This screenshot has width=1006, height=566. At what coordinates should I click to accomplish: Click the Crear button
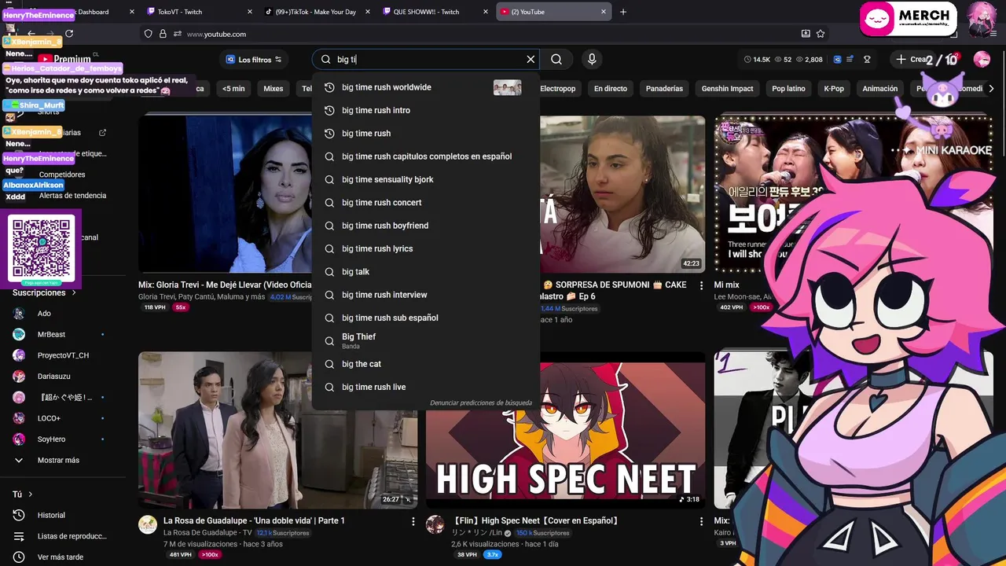(x=912, y=59)
